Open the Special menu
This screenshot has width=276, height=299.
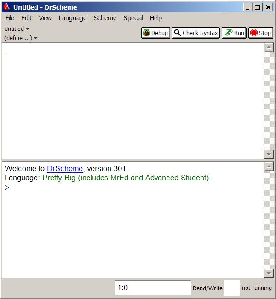pyautogui.click(x=133, y=18)
